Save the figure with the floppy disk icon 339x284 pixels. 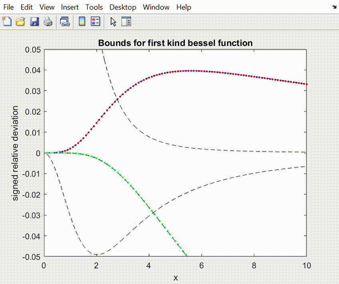(x=34, y=22)
